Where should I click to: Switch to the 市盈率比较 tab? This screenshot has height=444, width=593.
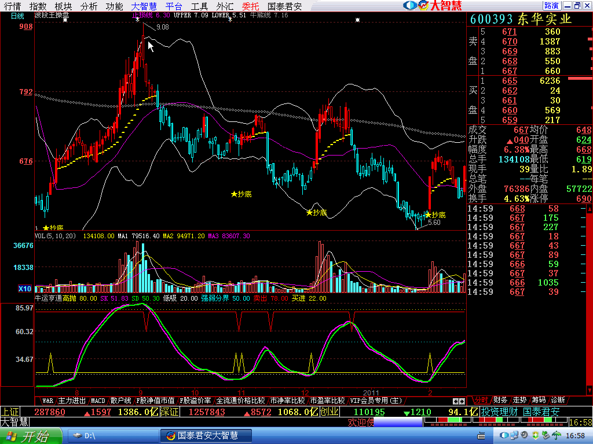(x=328, y=401)
